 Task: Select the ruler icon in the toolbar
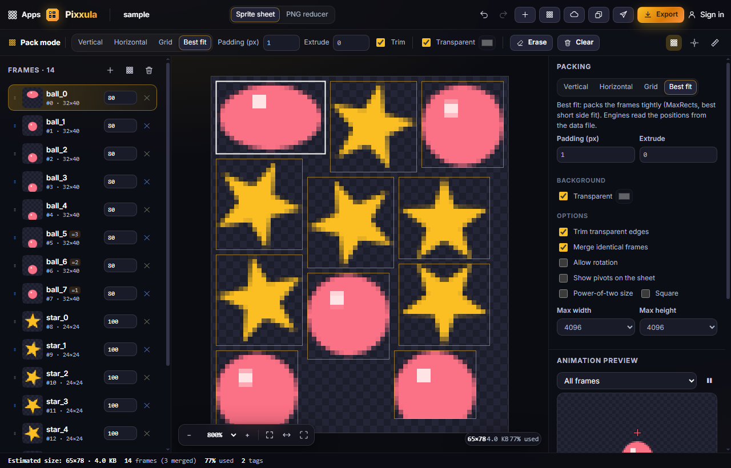715,43
